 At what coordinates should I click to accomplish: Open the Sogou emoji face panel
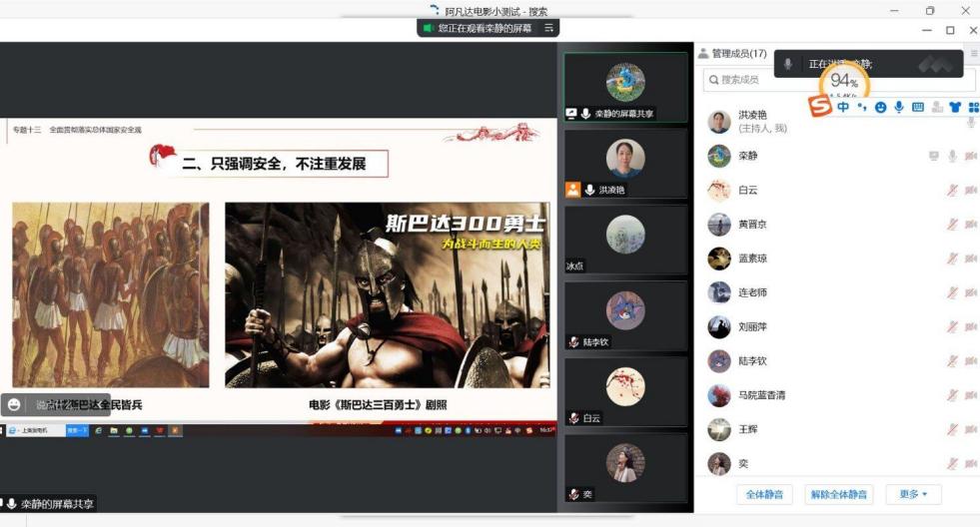tap(880, 107)
